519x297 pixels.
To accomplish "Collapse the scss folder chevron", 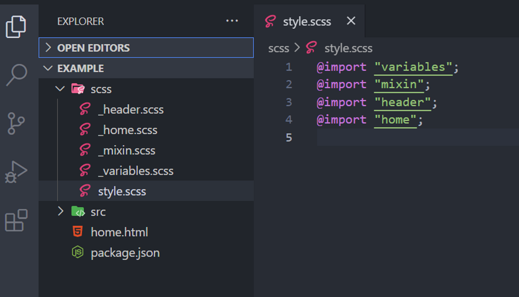I will [60, 89].
